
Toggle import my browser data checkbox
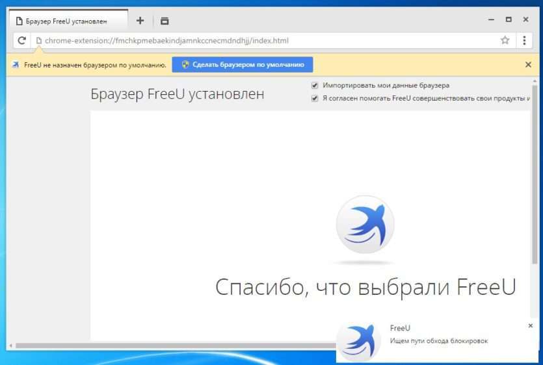point(315,85)
